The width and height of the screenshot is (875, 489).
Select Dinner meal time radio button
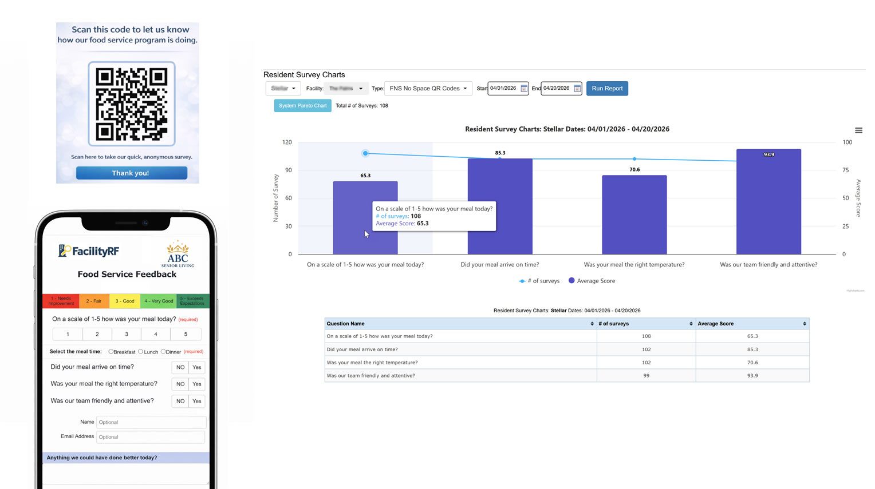[x=163, y=352]
